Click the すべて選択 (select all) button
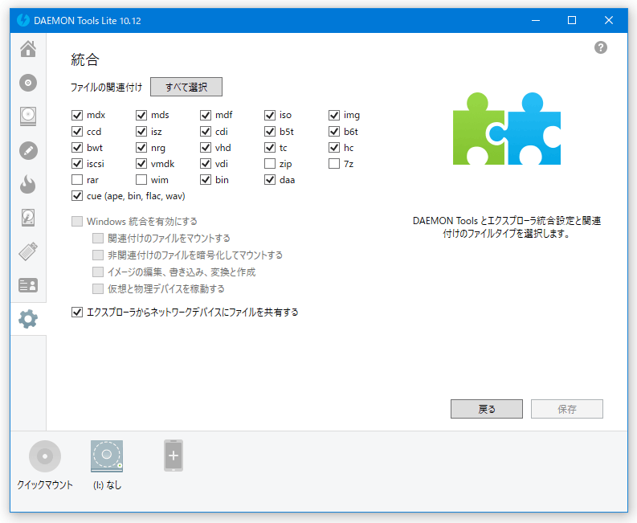 (186, 87)
